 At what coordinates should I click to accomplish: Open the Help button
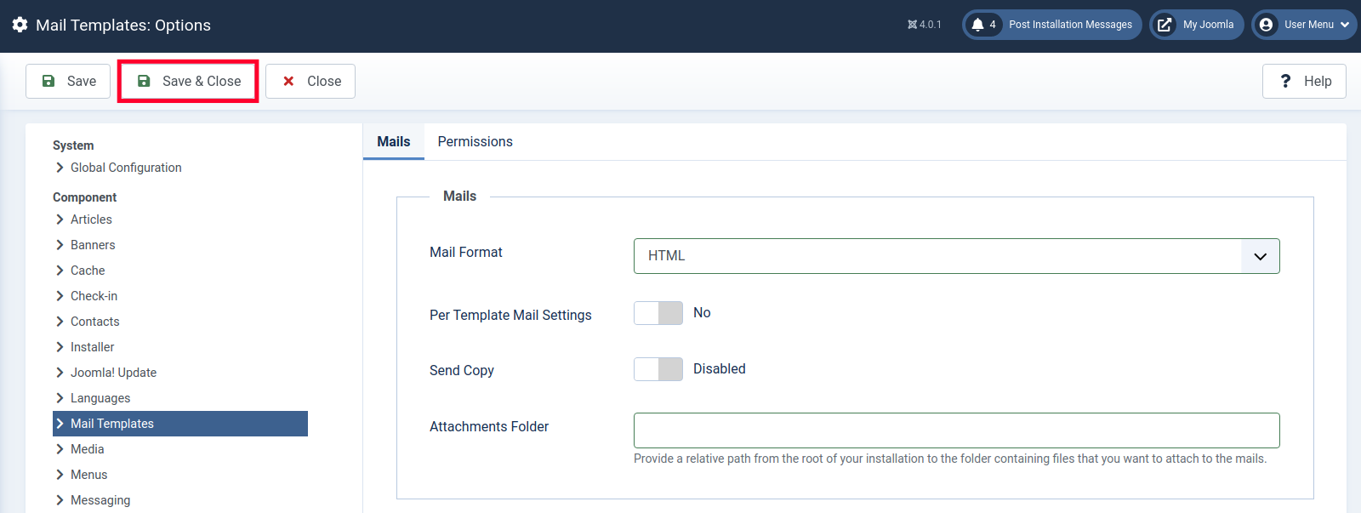[1304, 81]
